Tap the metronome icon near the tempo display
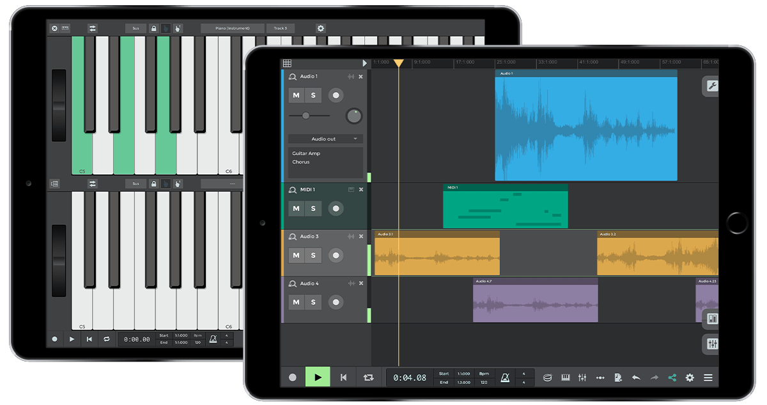The height and width of the screenshot is (405, 767). [x=504, y=377]
